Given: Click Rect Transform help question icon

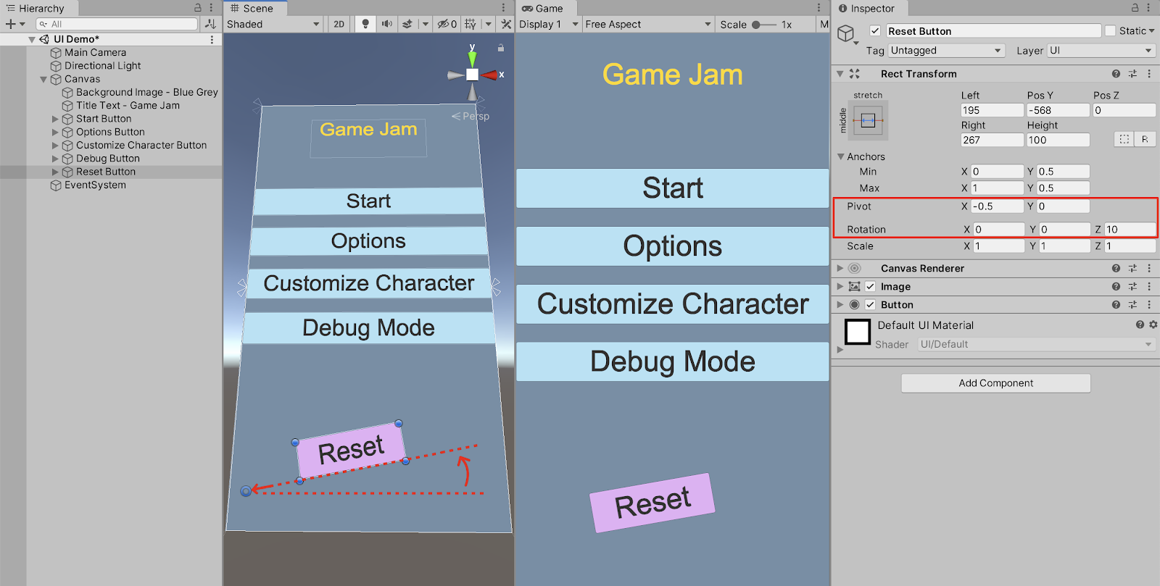Looking at the screenshot, I should [1116, 74].
